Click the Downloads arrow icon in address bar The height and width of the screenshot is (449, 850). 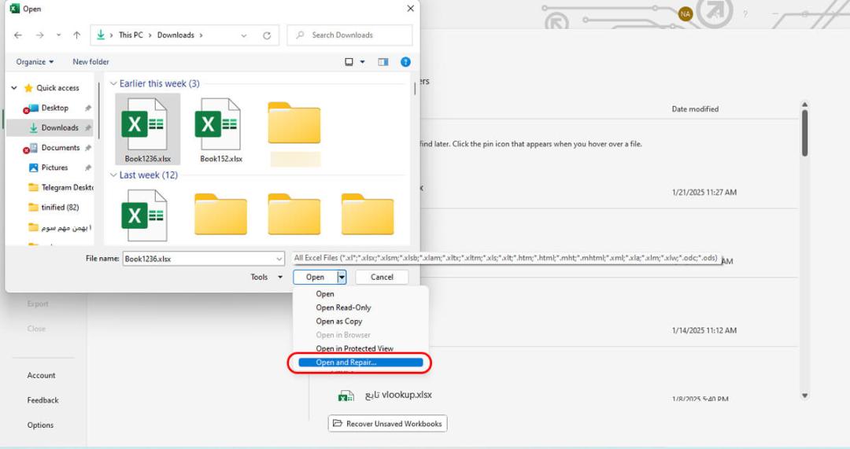pyautogui.click(x=101, y=35)
